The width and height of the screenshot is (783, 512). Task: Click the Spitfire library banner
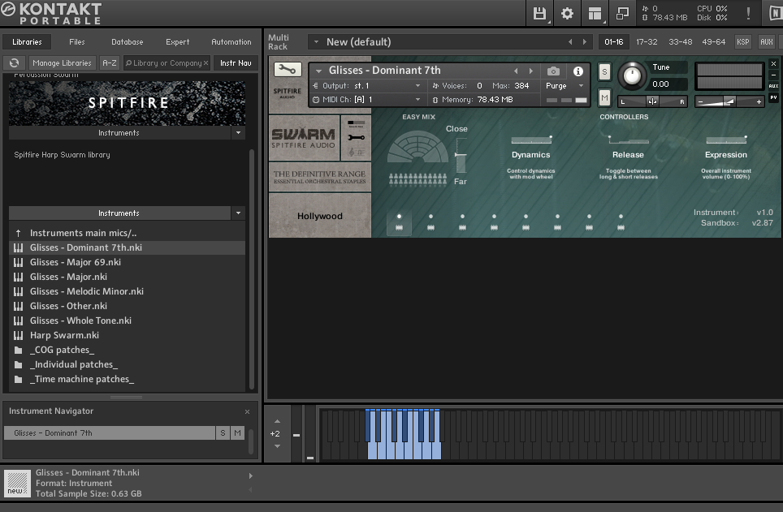127,103
